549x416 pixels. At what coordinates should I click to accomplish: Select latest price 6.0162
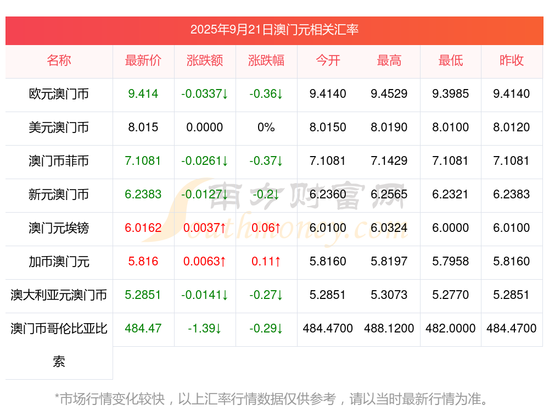(x=143, y=228)
